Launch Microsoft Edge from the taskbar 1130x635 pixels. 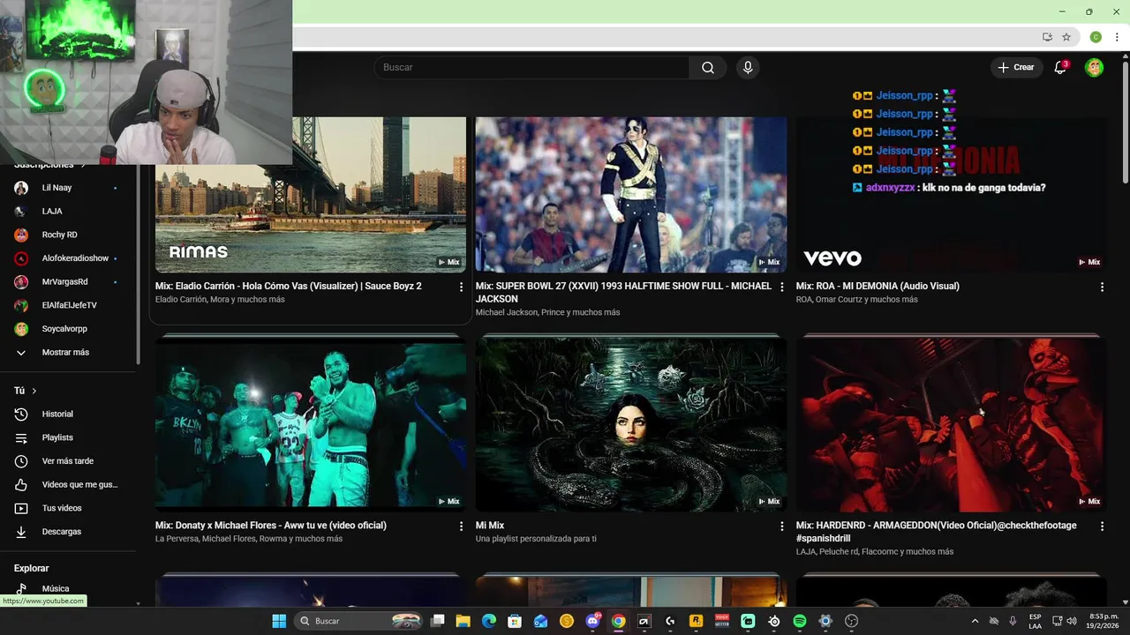tap(489, 621)
